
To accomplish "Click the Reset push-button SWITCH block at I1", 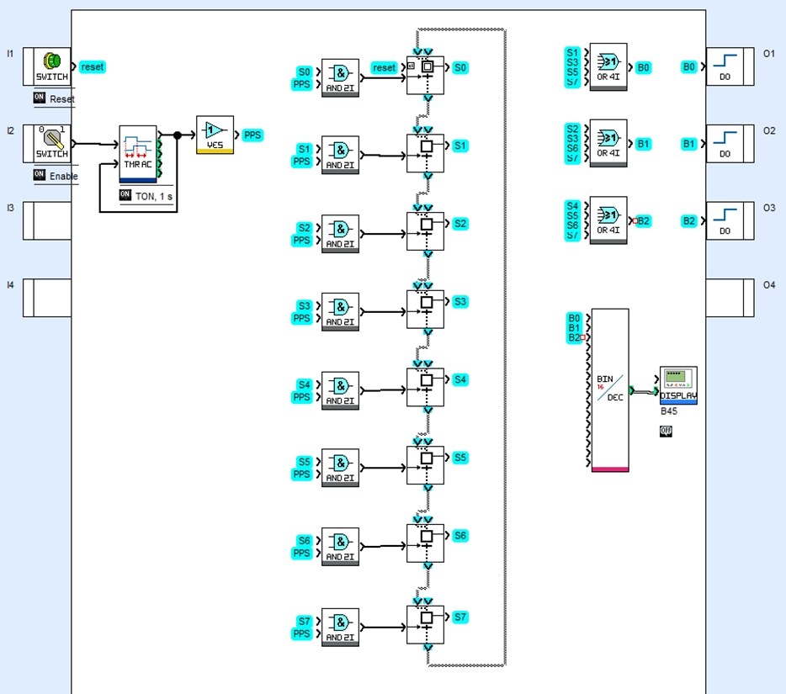I will 51,66.
